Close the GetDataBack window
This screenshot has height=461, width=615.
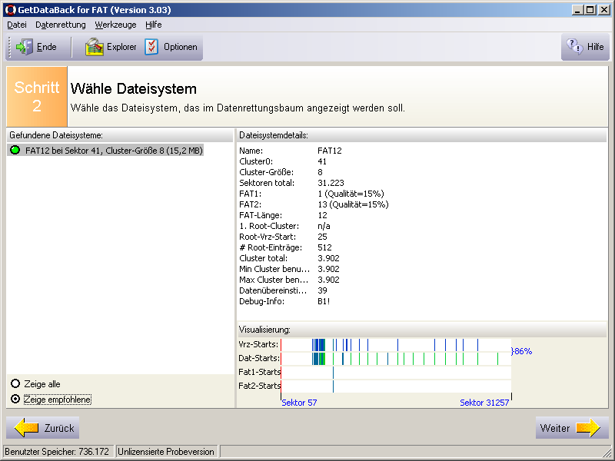pyautogui.click(x=604, y=10)
